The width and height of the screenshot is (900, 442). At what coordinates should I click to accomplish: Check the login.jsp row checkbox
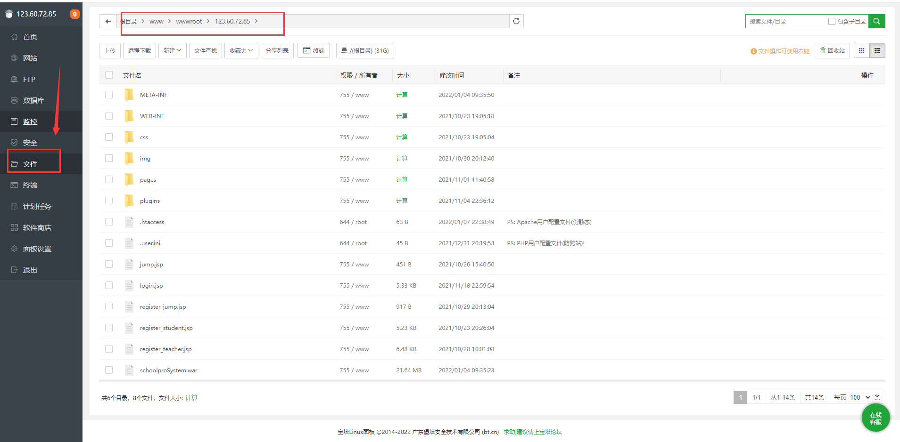tap(109, 285)
